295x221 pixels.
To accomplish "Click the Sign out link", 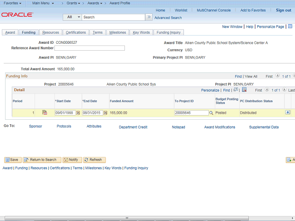I will [x=283, y=10].
